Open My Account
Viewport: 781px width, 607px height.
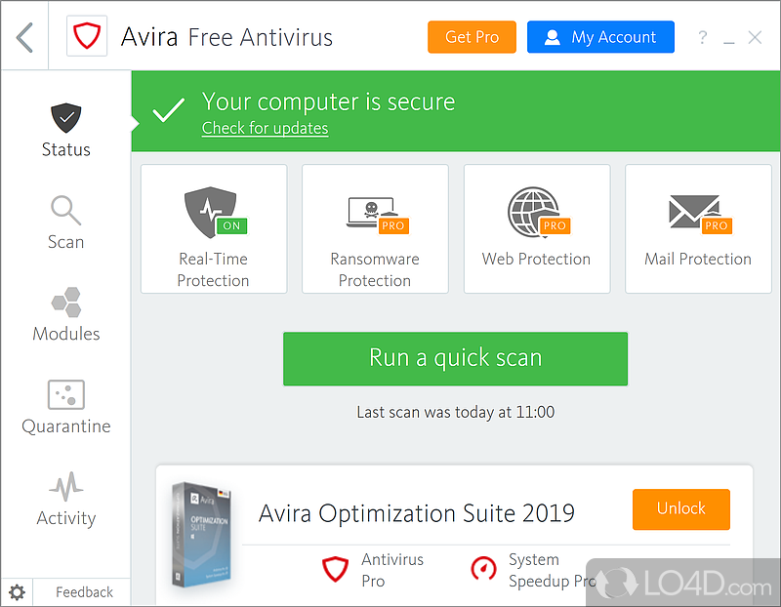point(600,37)
